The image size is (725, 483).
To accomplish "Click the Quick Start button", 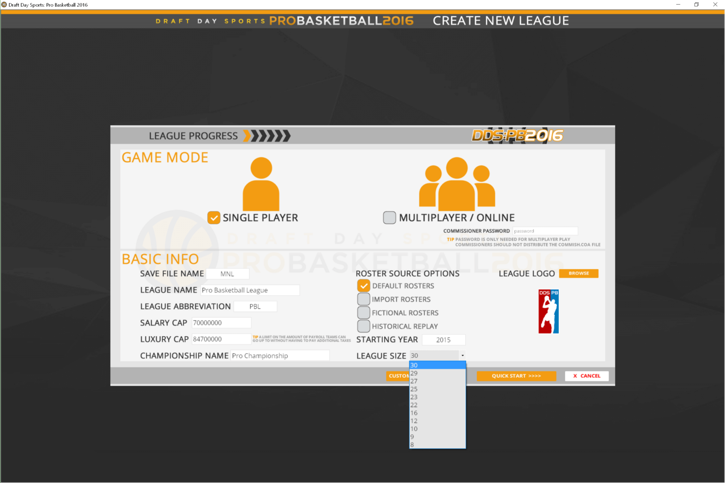I will [x=516, y=376].
